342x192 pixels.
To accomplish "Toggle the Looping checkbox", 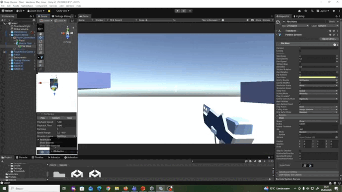I will (x=300, y=51).
